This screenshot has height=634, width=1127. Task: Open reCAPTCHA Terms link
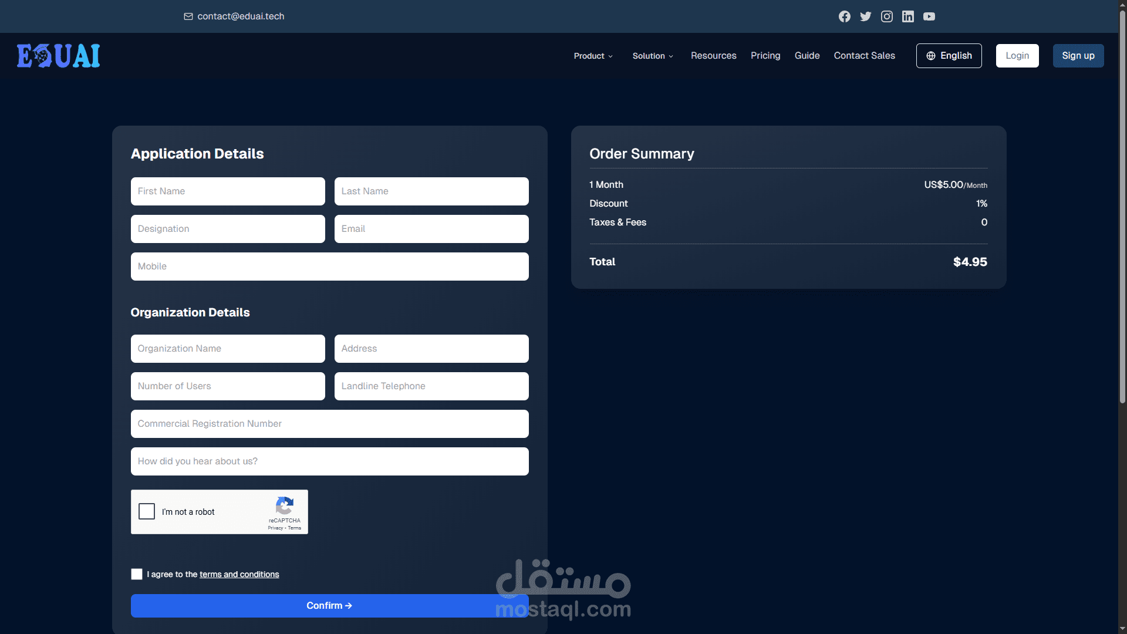tap(295, 528)
